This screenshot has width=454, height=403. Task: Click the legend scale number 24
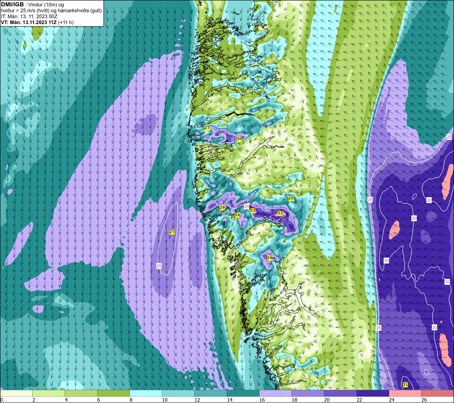pyautogui.click(x=392, y=400)
